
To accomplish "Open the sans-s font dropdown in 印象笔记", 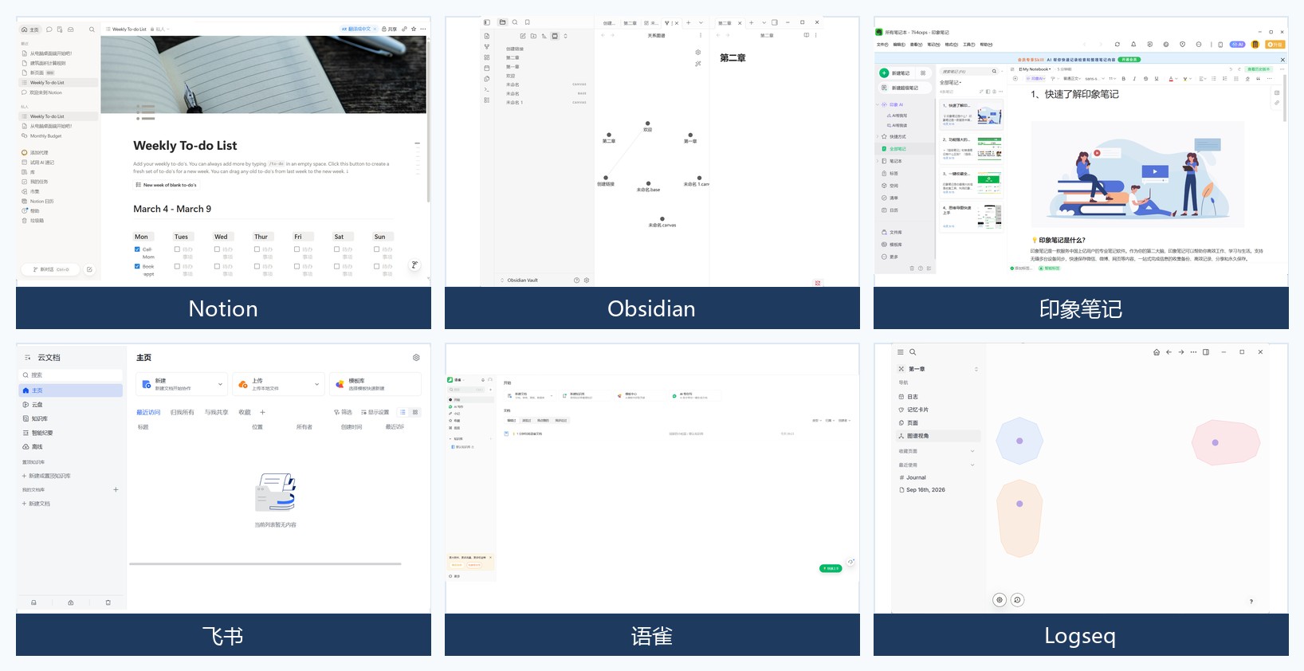I will pyautogui.click(x=1095, y=78).
